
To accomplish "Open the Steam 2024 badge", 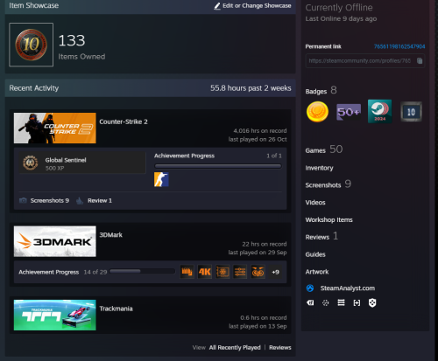I will pyautogui.click(x=380, y=111).
